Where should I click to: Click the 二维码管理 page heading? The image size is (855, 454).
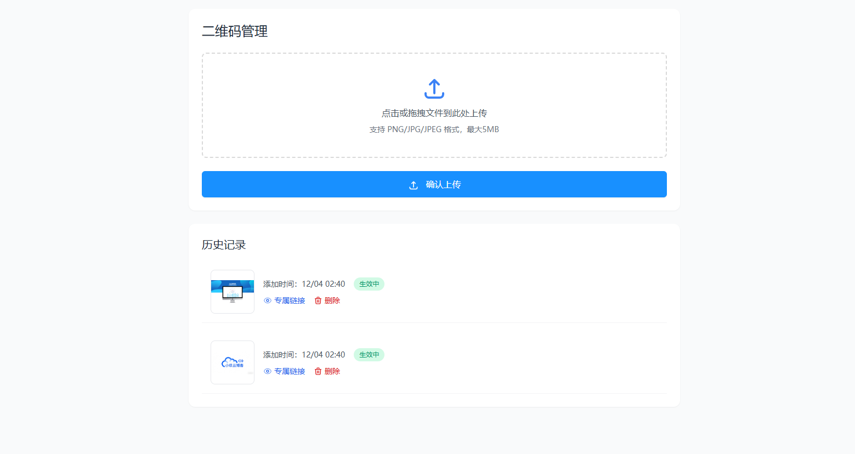pos(235,32)
